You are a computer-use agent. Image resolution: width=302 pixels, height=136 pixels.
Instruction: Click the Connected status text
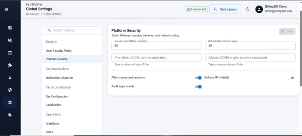198,9
